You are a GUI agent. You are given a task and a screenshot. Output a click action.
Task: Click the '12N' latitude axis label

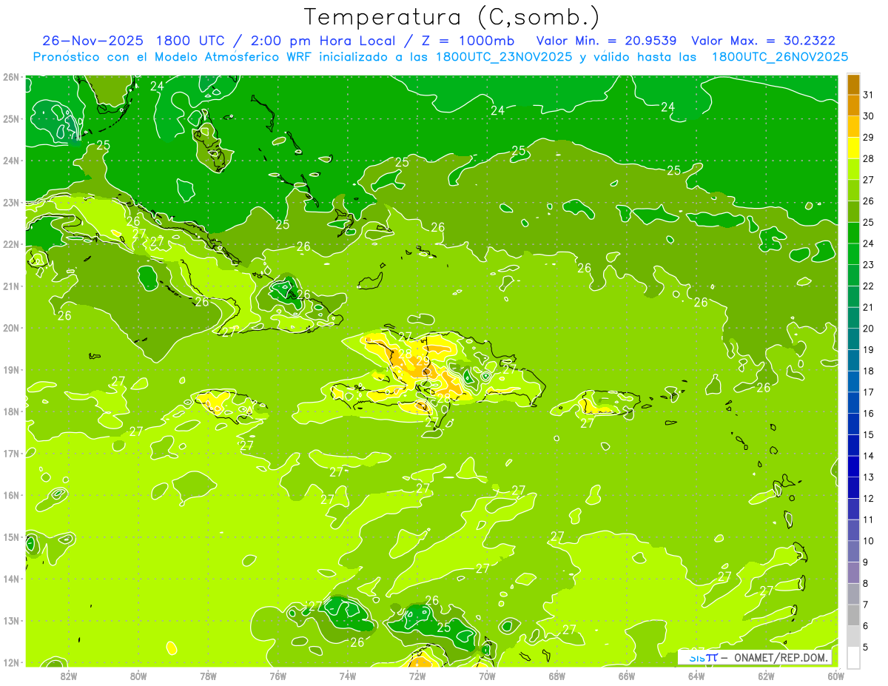(x=11, y=662)
